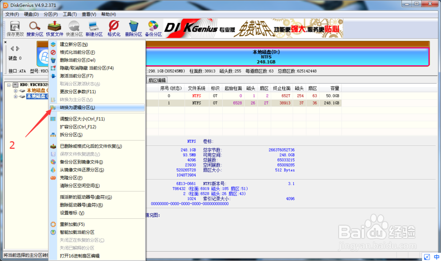Image resolution: width=441 pixels, height=261 pixels.
Task: Click the 删除分区 (delete partition) trash icon
Action: (x=133, y=27)
